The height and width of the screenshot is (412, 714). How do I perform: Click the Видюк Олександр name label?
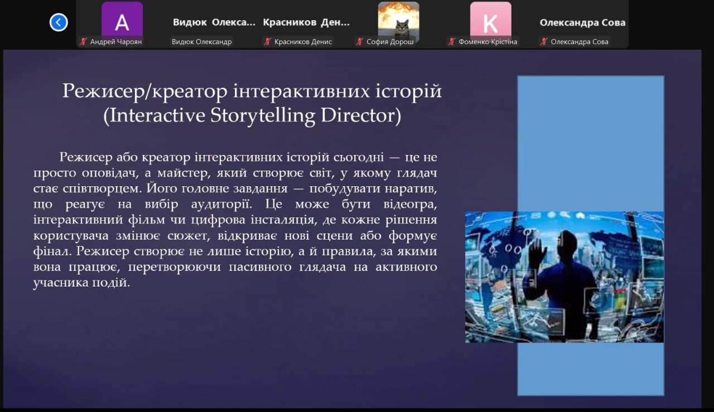(201, 42)
